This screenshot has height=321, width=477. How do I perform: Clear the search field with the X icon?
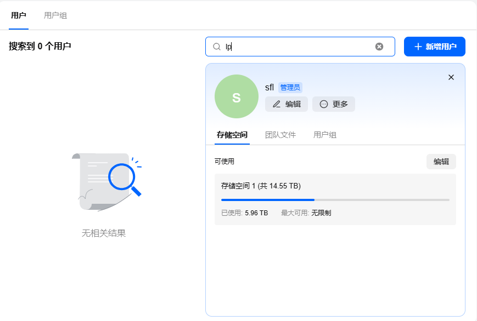click(379, 47)
